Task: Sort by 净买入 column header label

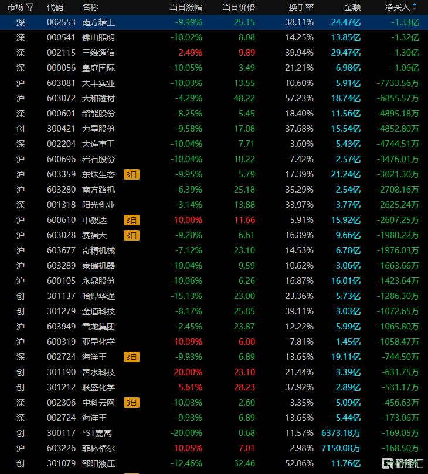Action: pos(397,7)
